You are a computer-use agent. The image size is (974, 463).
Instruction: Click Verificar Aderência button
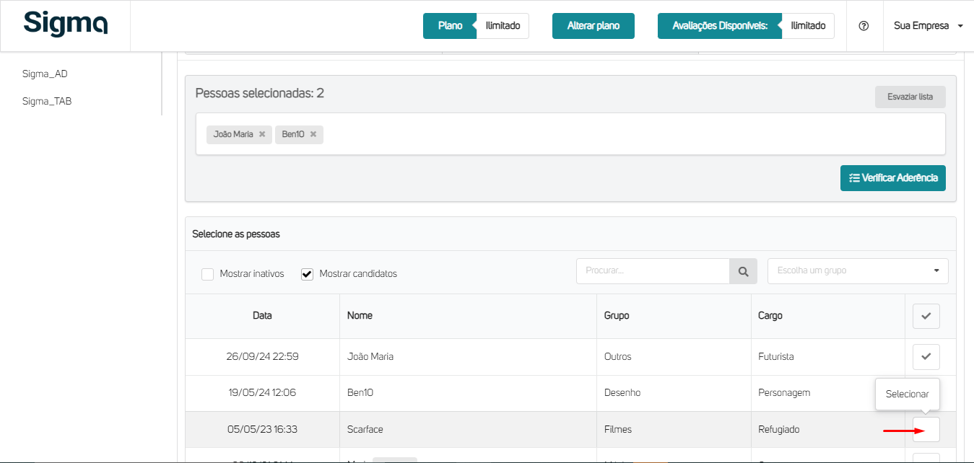tap(892, 178)
